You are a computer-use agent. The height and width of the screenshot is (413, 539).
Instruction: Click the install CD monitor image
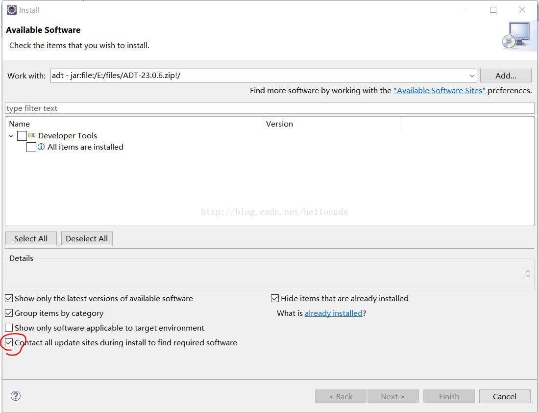point(516,35)
